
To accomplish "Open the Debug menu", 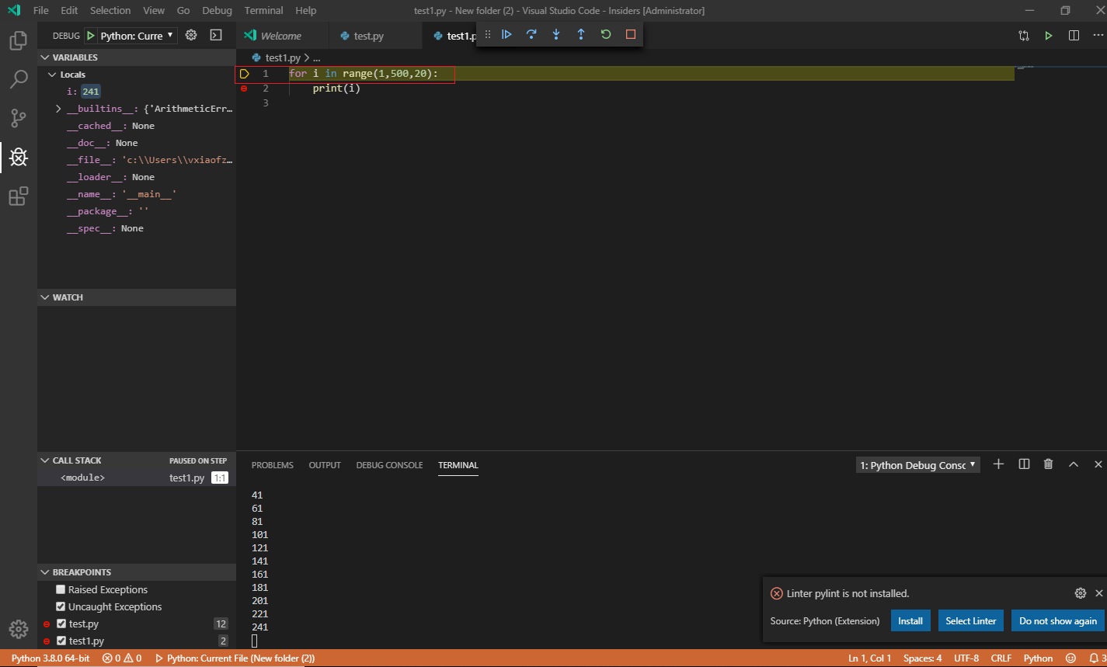I will [217, 11].
